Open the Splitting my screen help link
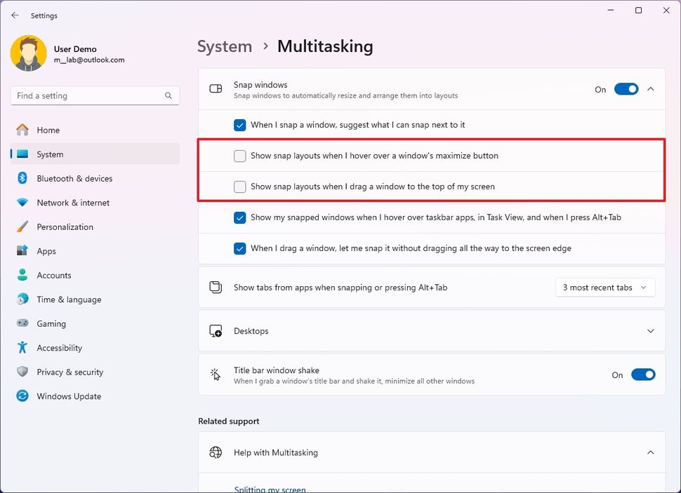This screenshot has height=493, width=681. [270, 489]
